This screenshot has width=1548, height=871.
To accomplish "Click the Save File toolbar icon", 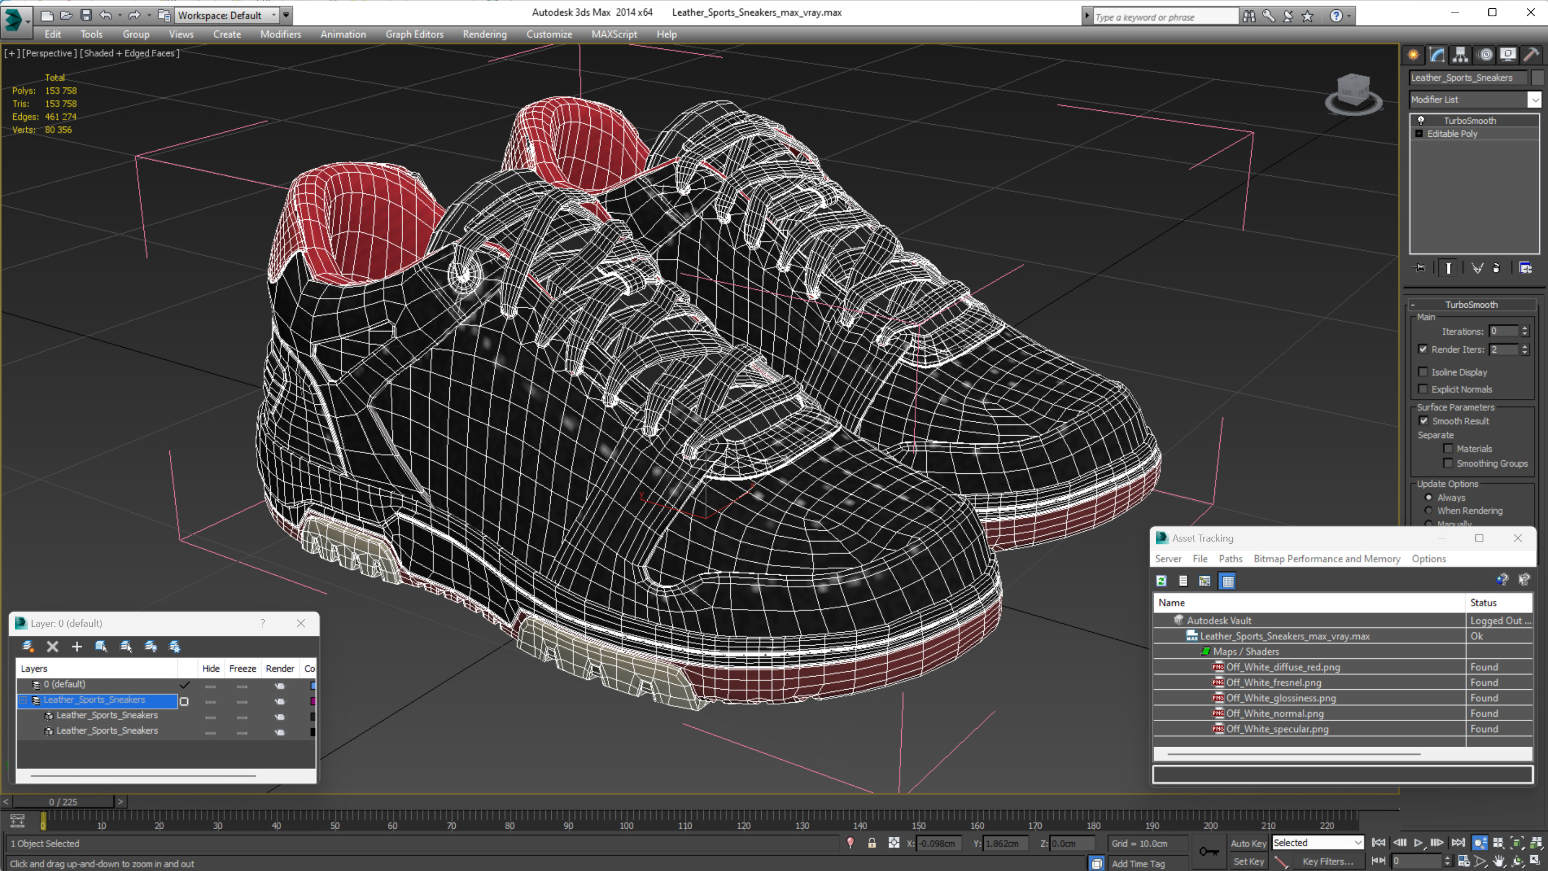I will point(86,15).
